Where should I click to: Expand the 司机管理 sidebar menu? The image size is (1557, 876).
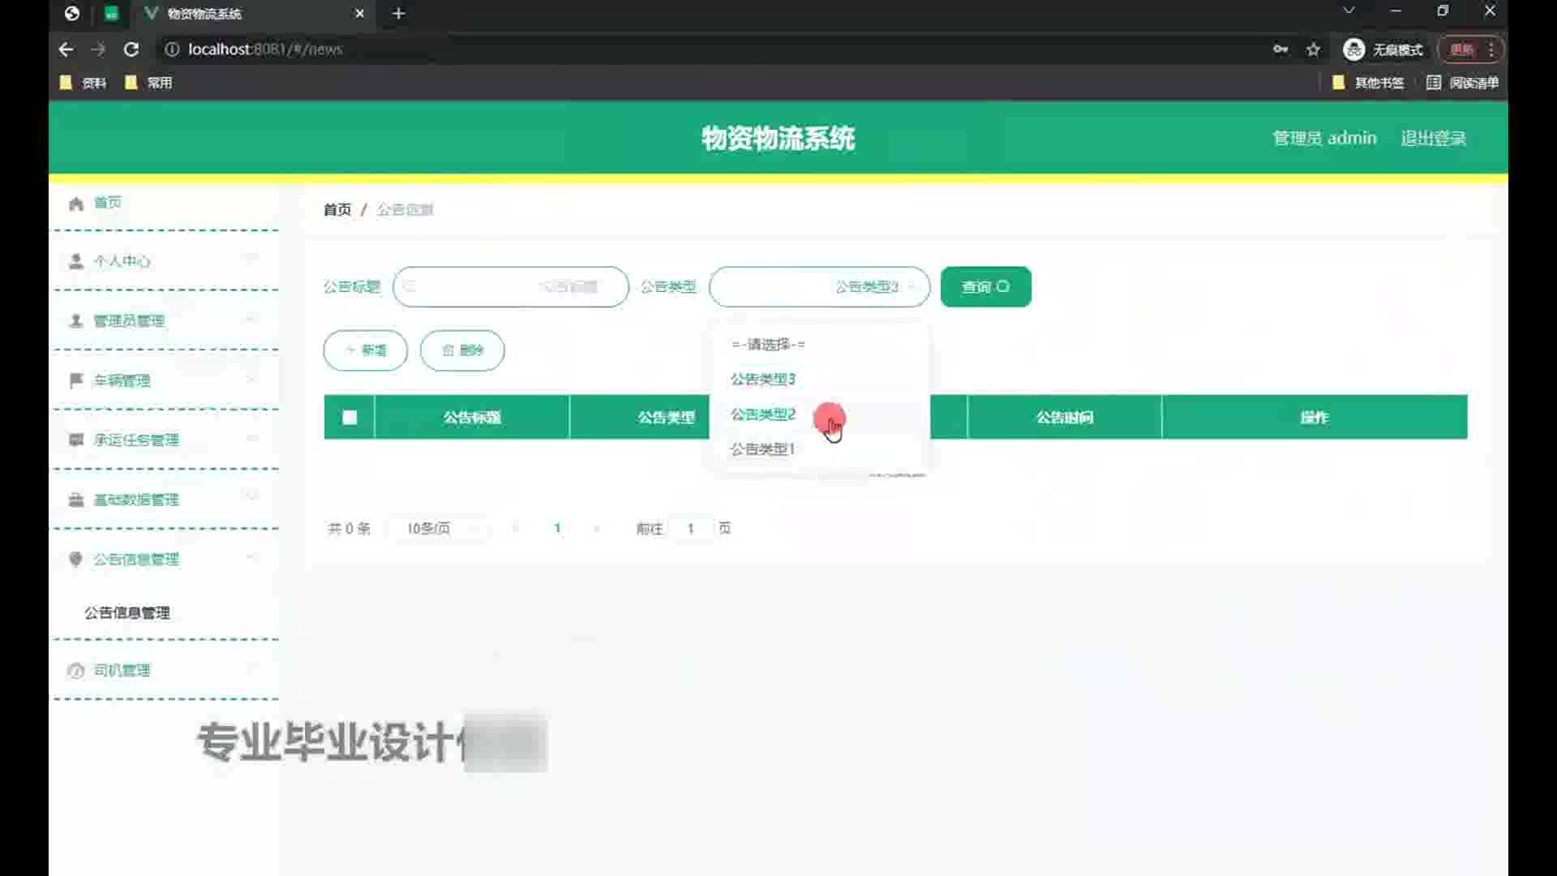click(165, 671)
